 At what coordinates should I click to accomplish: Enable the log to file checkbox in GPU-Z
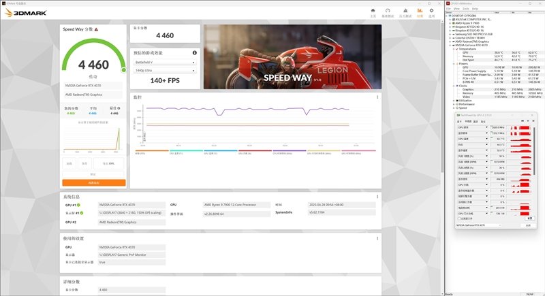459,219
